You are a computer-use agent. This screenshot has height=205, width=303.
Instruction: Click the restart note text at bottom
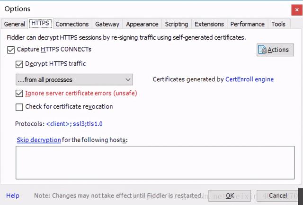pyautogui.click(x=118, y=196)
